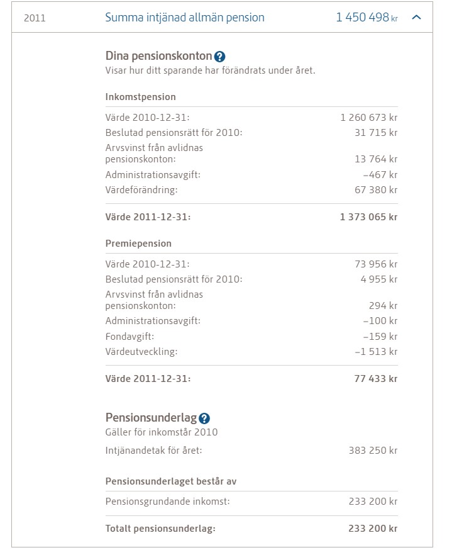
Task: Click the Premiepension section heading
Action: click(x=138, y=244)
